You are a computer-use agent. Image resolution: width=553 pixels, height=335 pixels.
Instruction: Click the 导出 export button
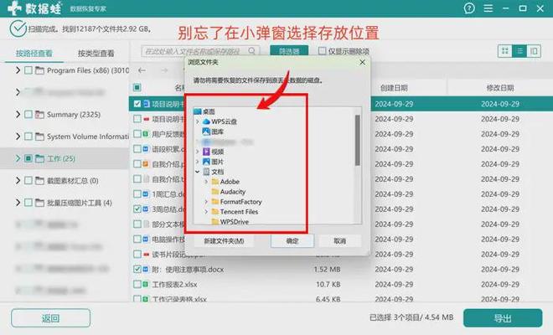click(x=503, y=318)
